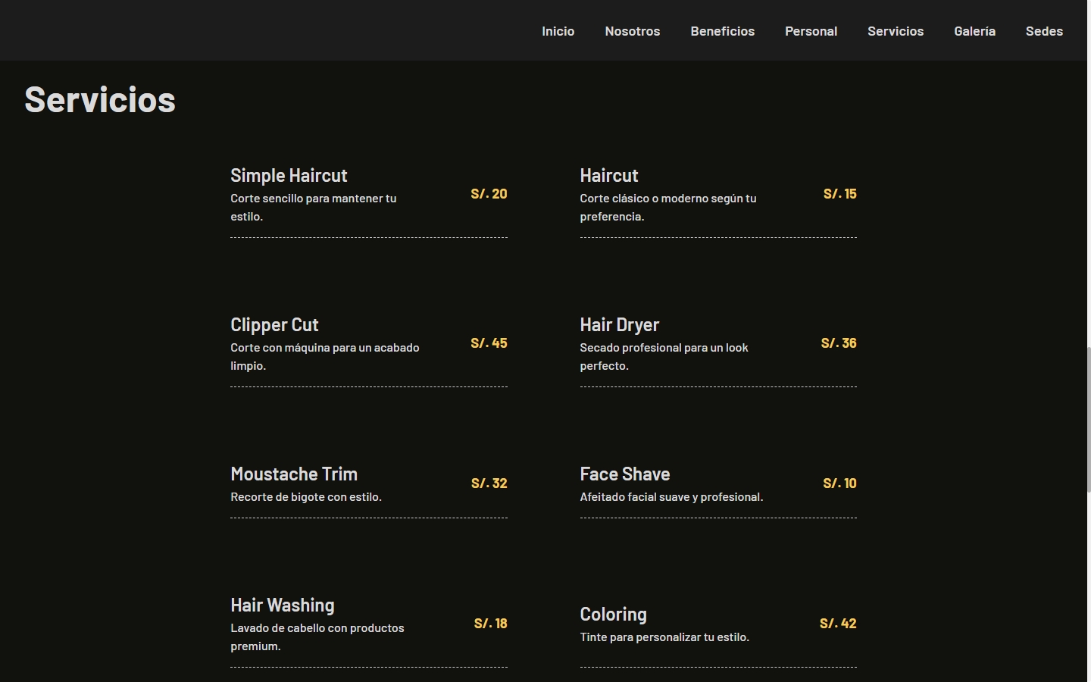Click the S/. 45 Clipper Cut price

pyautogui.click(x=489, y=343)
